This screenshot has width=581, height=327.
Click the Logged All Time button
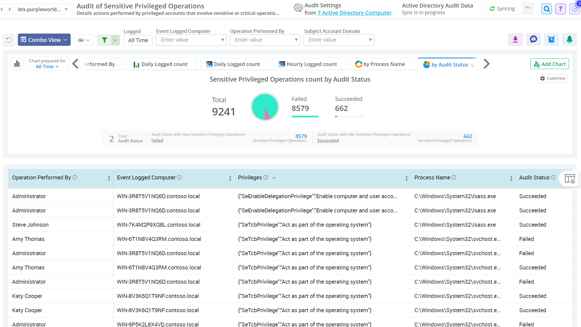(138, 40)
